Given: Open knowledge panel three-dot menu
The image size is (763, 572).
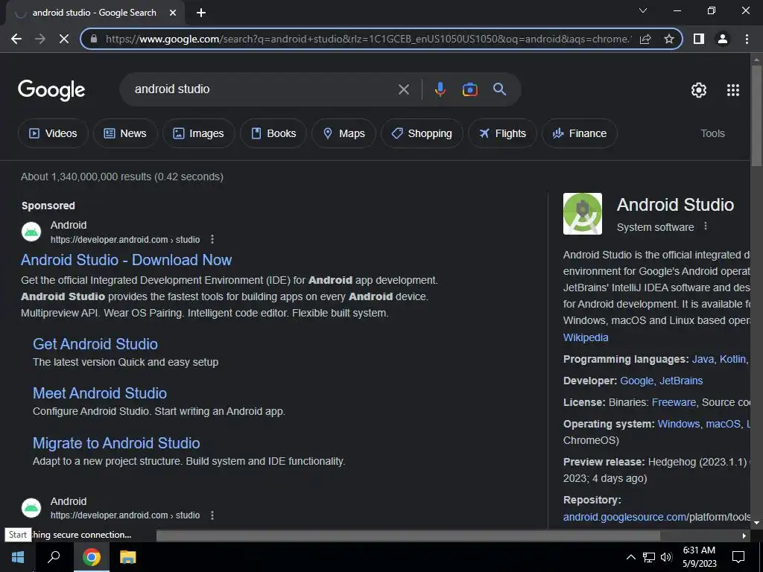Looking at the screenshot, I should click(x=705, y=226).
